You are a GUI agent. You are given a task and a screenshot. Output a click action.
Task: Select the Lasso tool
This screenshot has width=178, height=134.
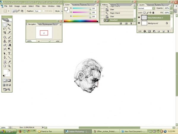click(5, 29)
